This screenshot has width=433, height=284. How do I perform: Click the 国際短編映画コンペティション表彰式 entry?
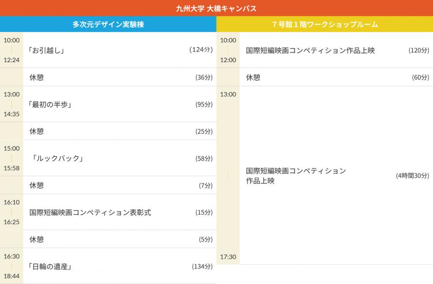coord(90,212)
